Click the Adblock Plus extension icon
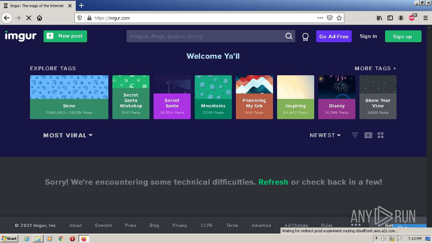 [x=412, y=18]
